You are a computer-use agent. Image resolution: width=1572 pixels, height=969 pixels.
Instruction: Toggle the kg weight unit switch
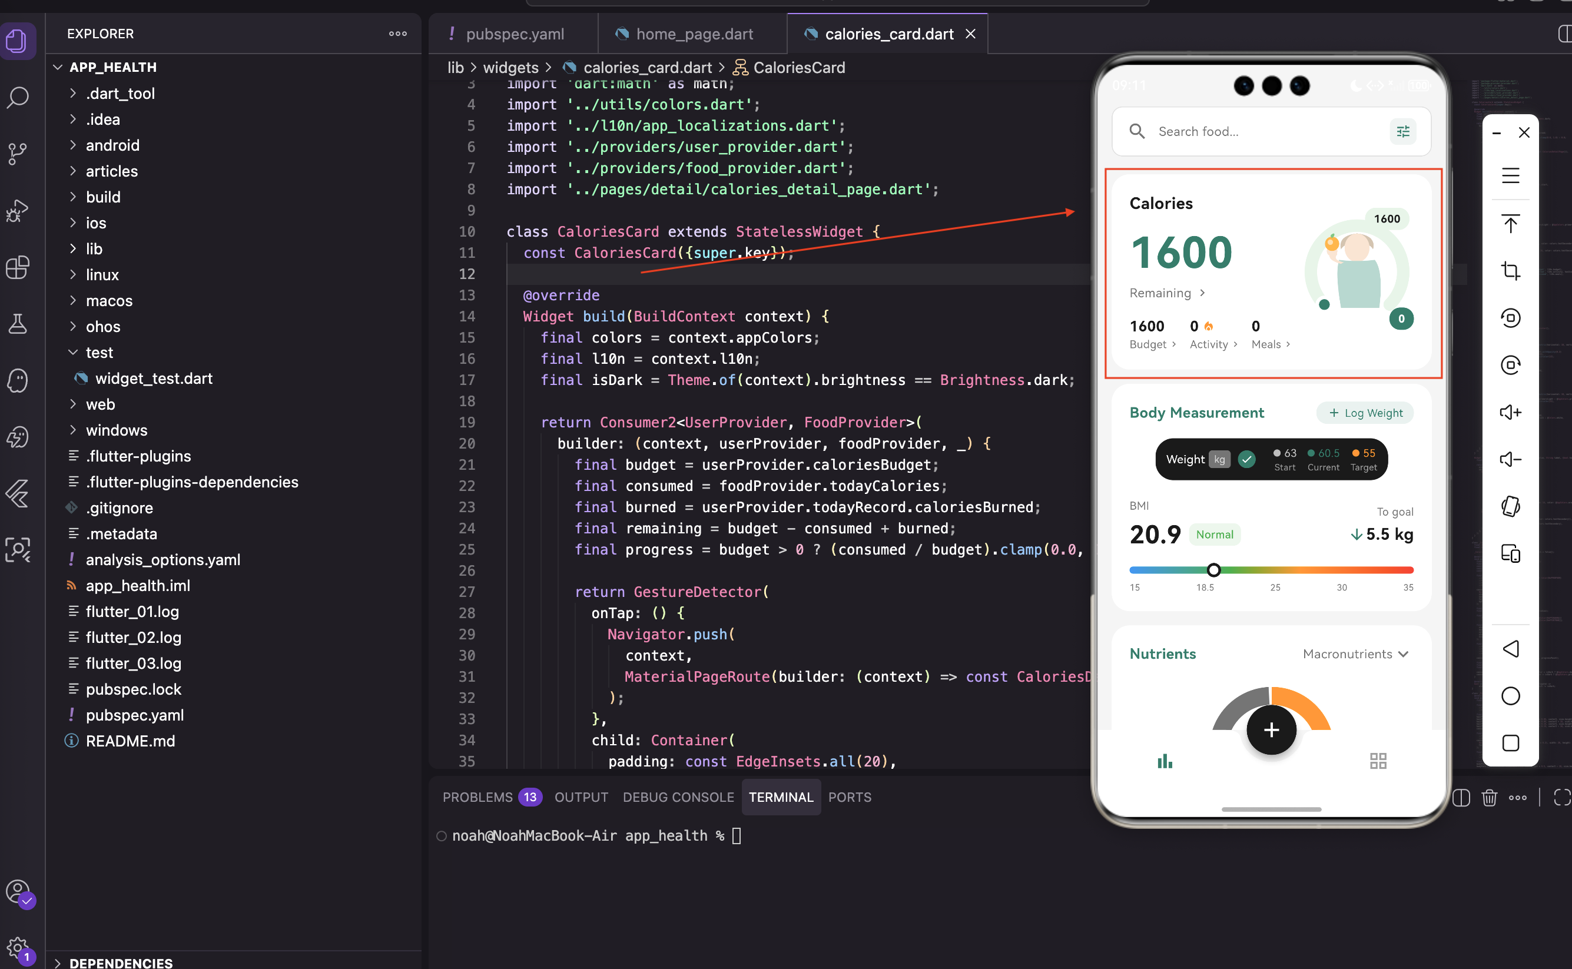pos(1219,460)
